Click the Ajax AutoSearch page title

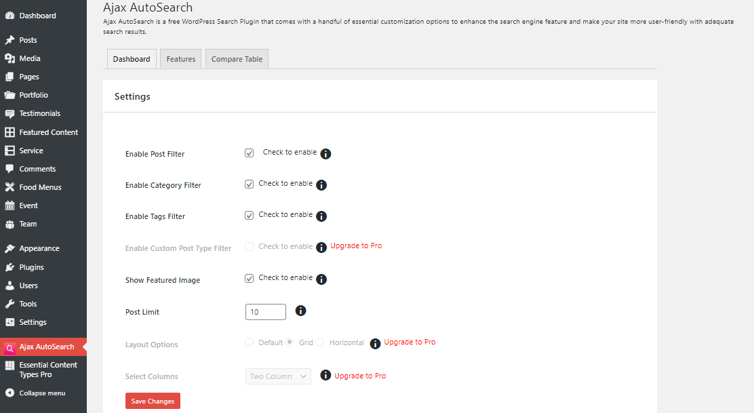[148, 7]
